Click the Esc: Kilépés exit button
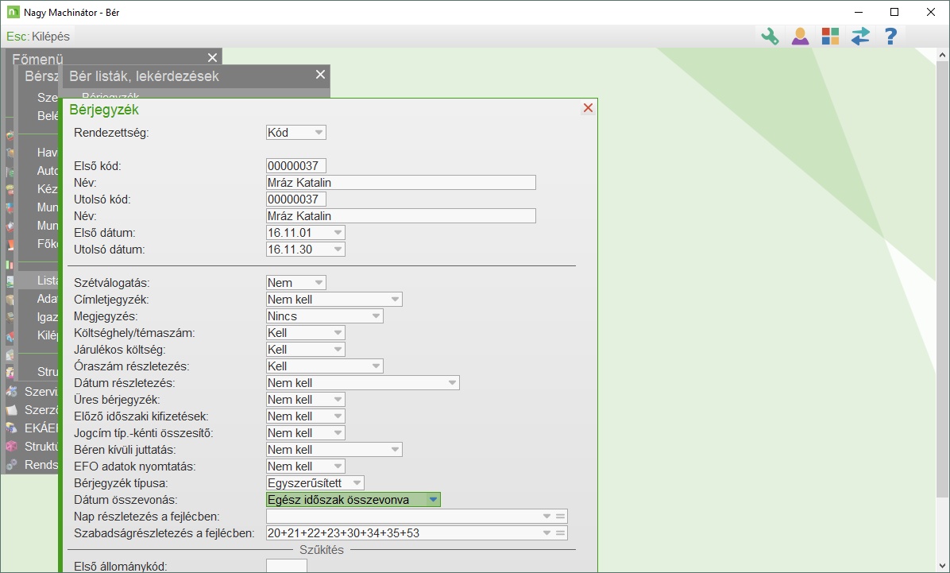Viewport: 950px width, 573px height. [x=38, y=37]
